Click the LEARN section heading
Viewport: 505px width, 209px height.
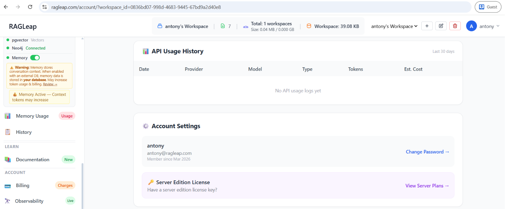point(12,147)
